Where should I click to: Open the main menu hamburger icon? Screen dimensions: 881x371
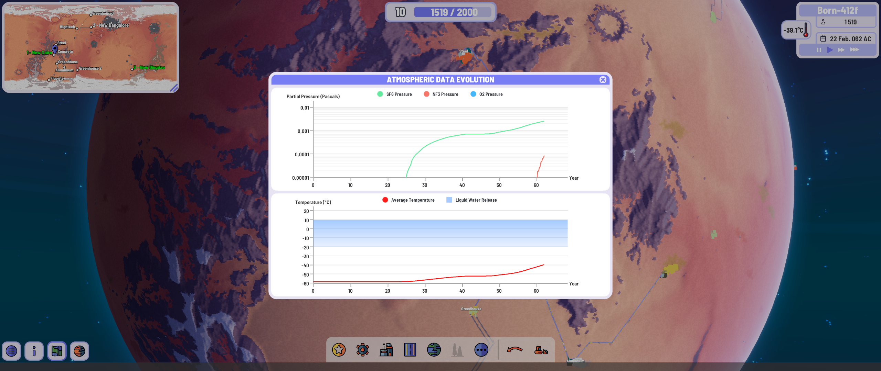point(11,351)
